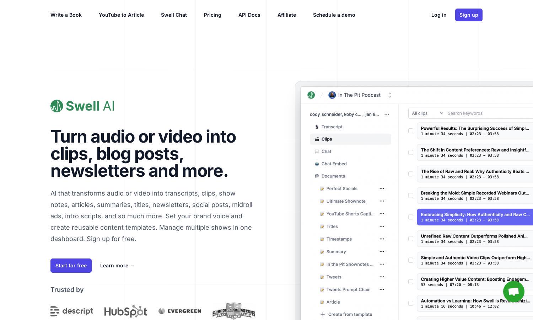The width and height of the screenshot is (533, 320).
Task: Open more options for Tweets Prompt Chain
Action: pos(382,289)
